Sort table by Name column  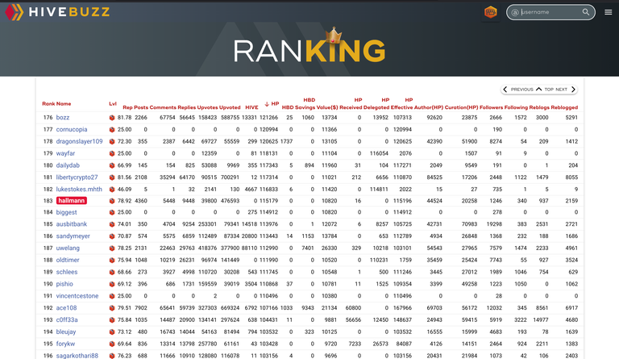tap(64, 104)
